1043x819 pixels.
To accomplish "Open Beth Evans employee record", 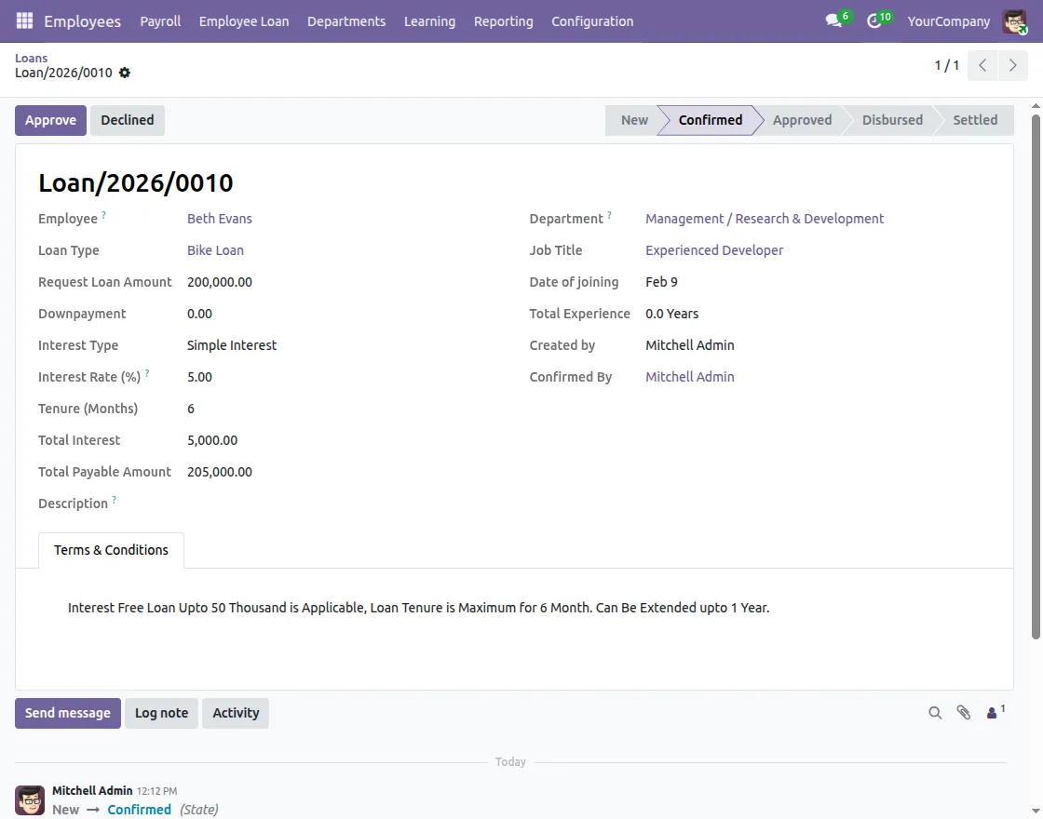I will coord(219,218).
